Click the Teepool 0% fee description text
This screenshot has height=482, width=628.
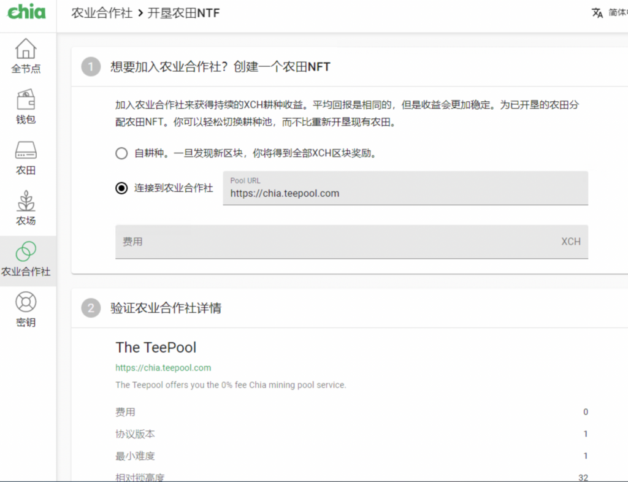[231, 384]
